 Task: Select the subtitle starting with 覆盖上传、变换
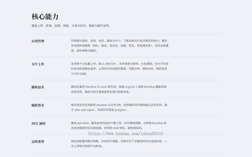(71, 26)
